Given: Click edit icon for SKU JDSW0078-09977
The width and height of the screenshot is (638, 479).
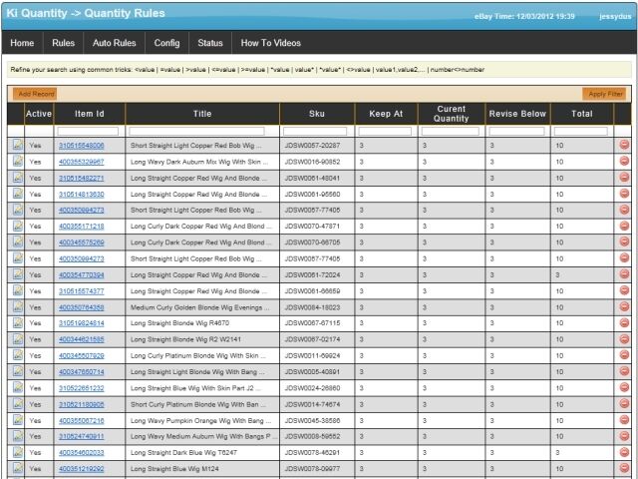Looking at the screenshot, I should [x=17, y=469].
